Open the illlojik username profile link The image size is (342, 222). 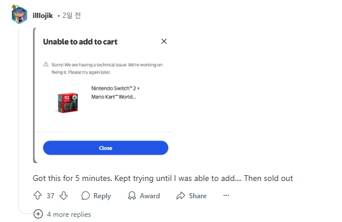43,16
